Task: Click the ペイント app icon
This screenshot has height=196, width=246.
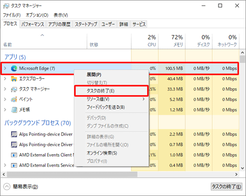Action: (x=14, y=99)
